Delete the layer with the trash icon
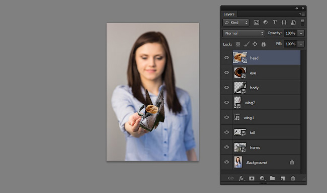This screenshot has height=193, width=327. pos(293,178)
